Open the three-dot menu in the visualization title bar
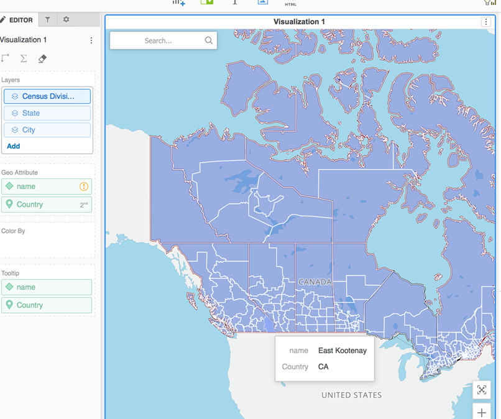 pyautogui.click(x=486, y=22)
